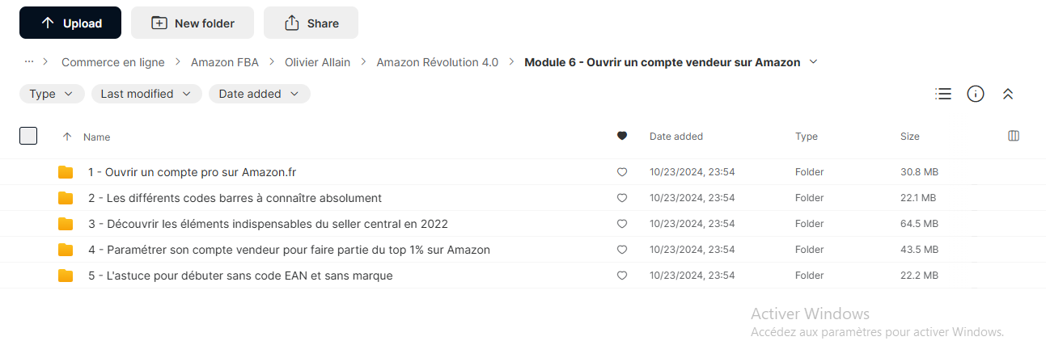The width and height of the screenshot is (1046, 362).
Task: Open the Type filter dropdown
Action: [x=52, y=94]
